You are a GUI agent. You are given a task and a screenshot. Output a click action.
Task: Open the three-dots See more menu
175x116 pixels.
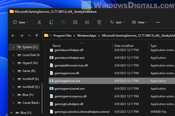pyautogui.click(x=158, y=22)
